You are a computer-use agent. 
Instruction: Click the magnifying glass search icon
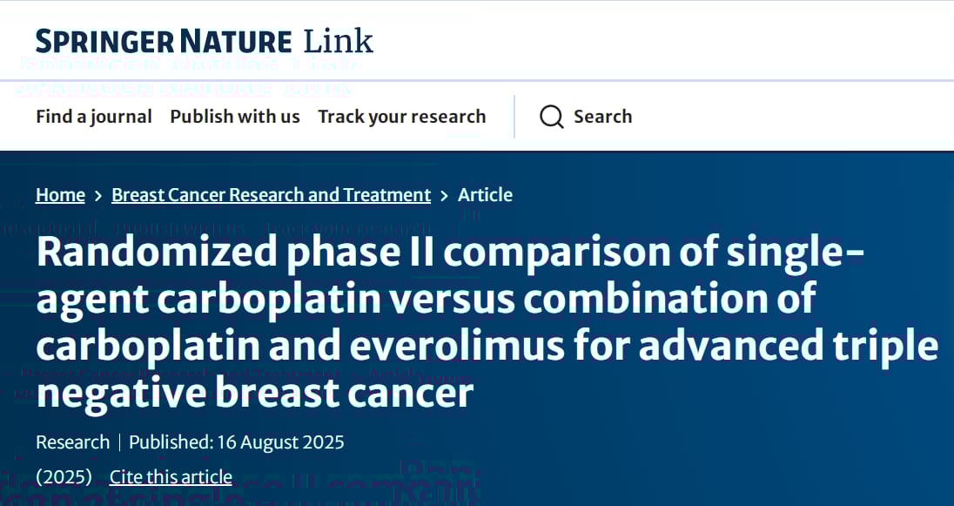pos(551,117)
